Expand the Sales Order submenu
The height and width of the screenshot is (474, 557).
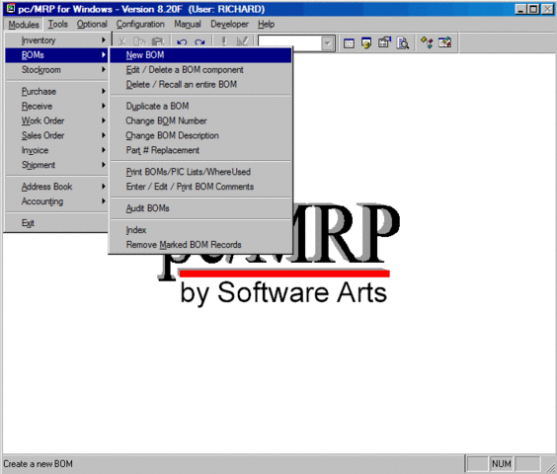point(57,135)
